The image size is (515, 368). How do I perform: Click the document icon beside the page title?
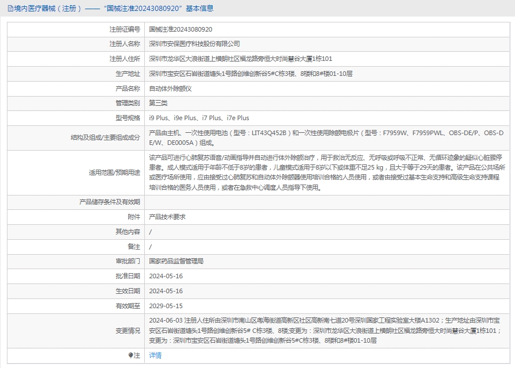tap(10, 9)
